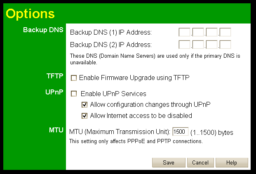This screenshot has width=256, height=174.
Task: Click the Backup DNS section label
Action: tap(44, 30)
